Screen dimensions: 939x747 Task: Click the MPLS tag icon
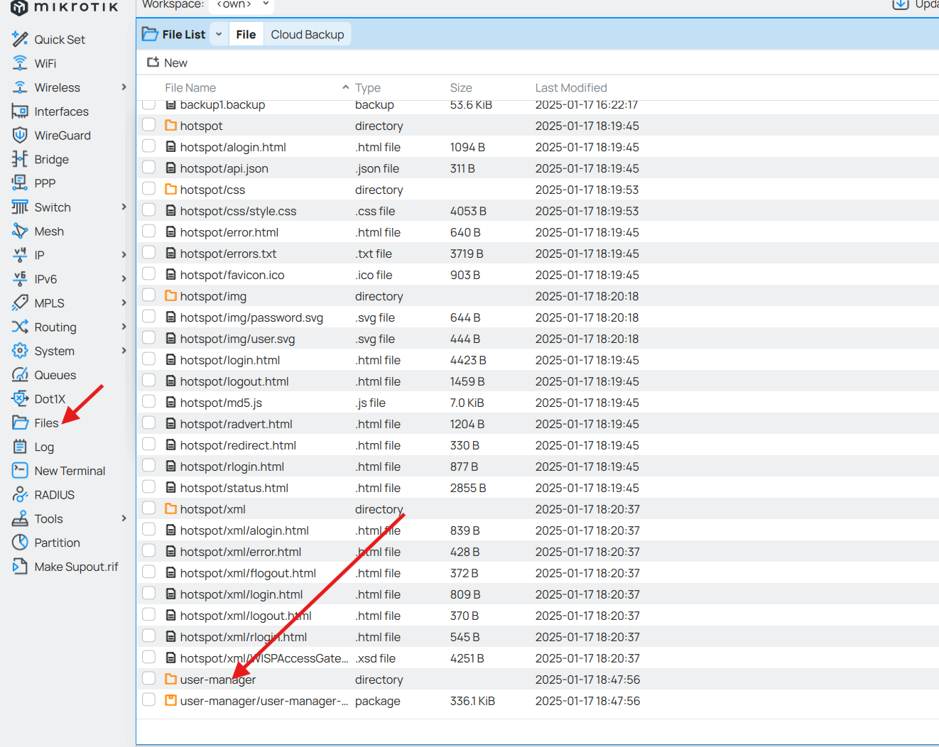[x=20, y=303]
